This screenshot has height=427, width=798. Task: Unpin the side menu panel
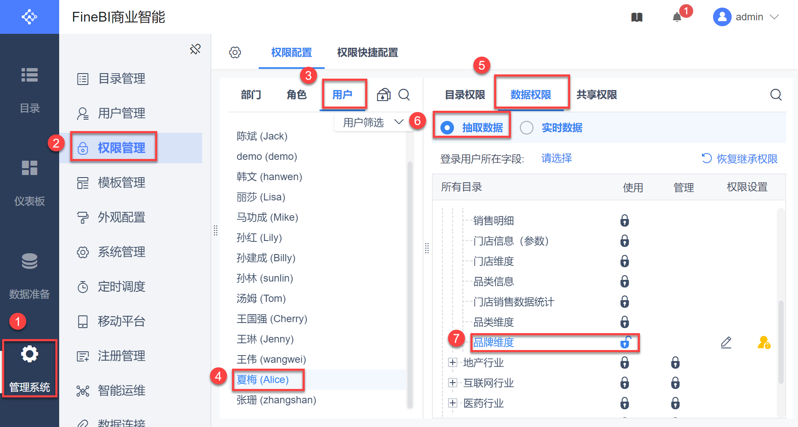click(195, 49)
